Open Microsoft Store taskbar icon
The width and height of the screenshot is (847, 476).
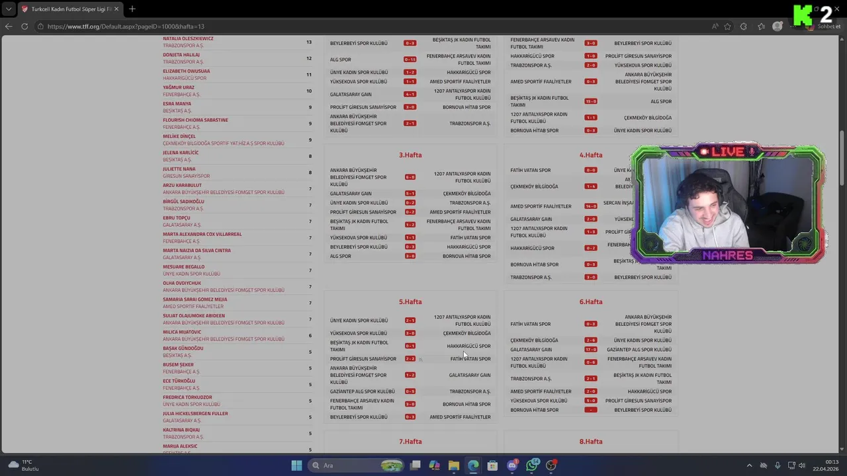pyautogui.click(x=492, y=465)
